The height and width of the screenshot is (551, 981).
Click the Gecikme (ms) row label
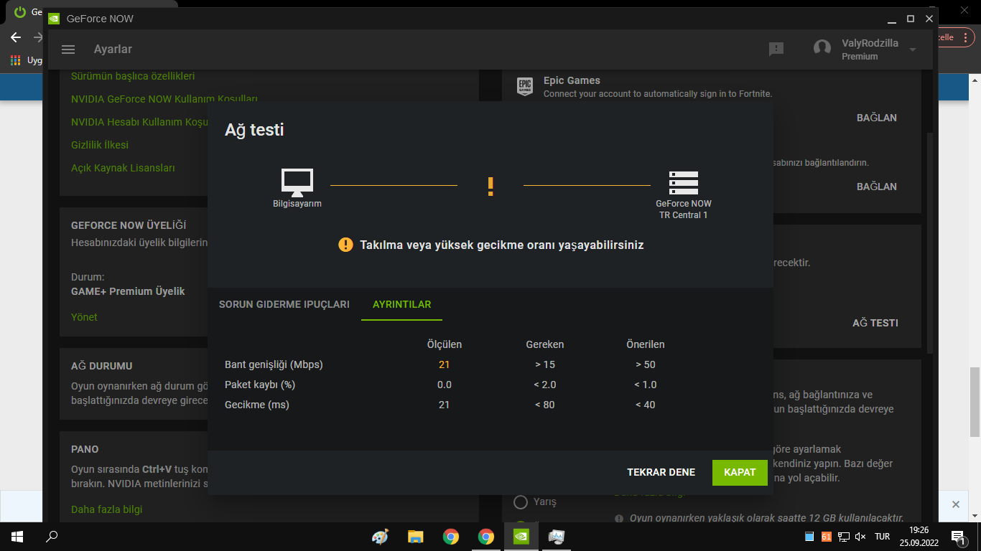point(257,405)
